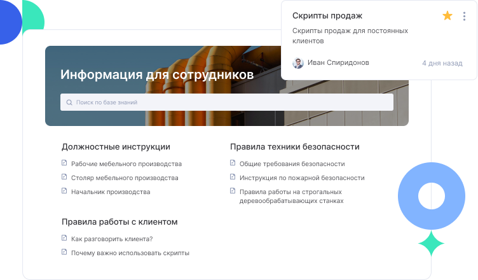The height and width of the screenshot is (280, 478).
Task: Open Столяр мебельного производства article
Action: click(125, 178)
